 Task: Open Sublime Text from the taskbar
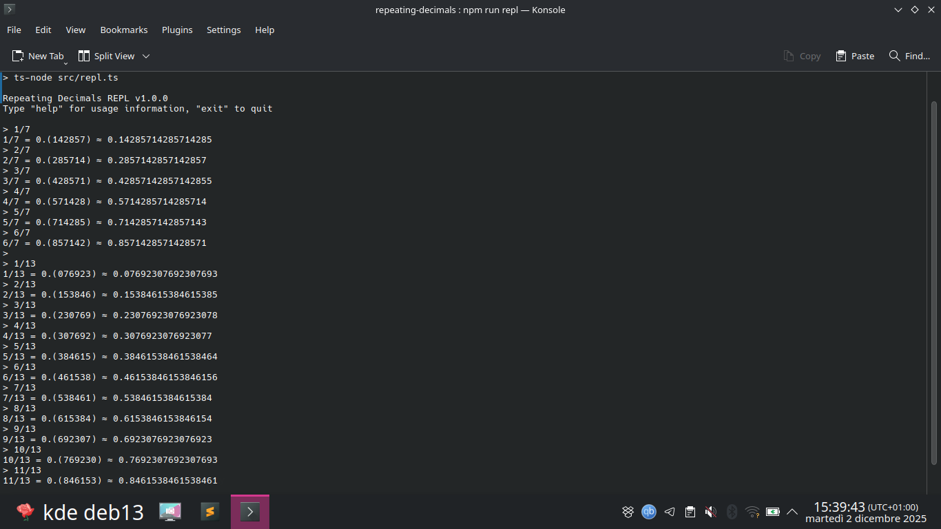[210, 512]
